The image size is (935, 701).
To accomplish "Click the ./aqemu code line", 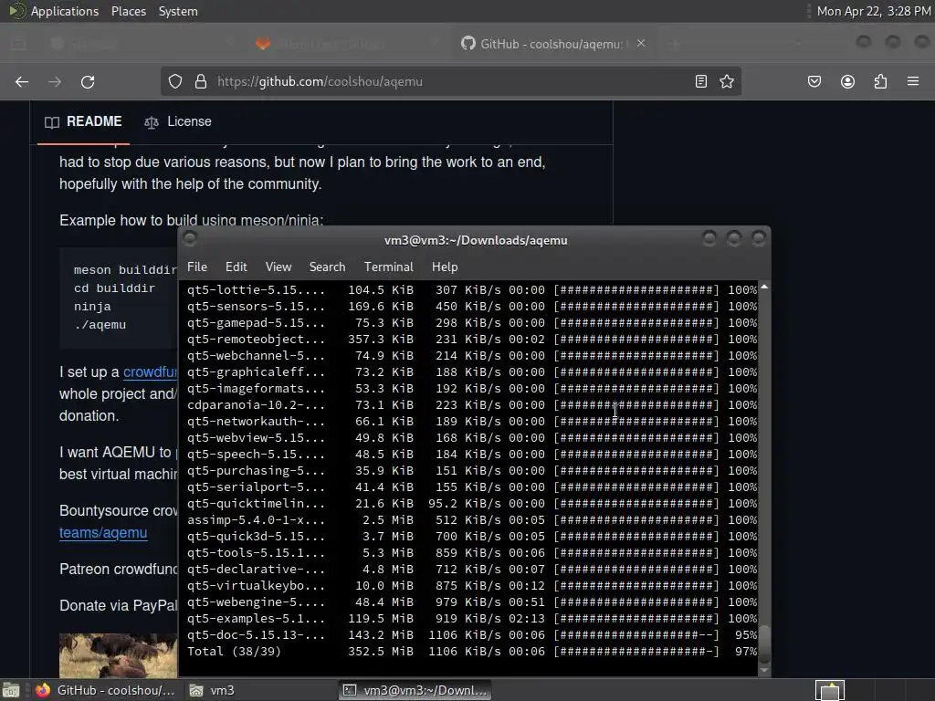I will pos(100,325).
